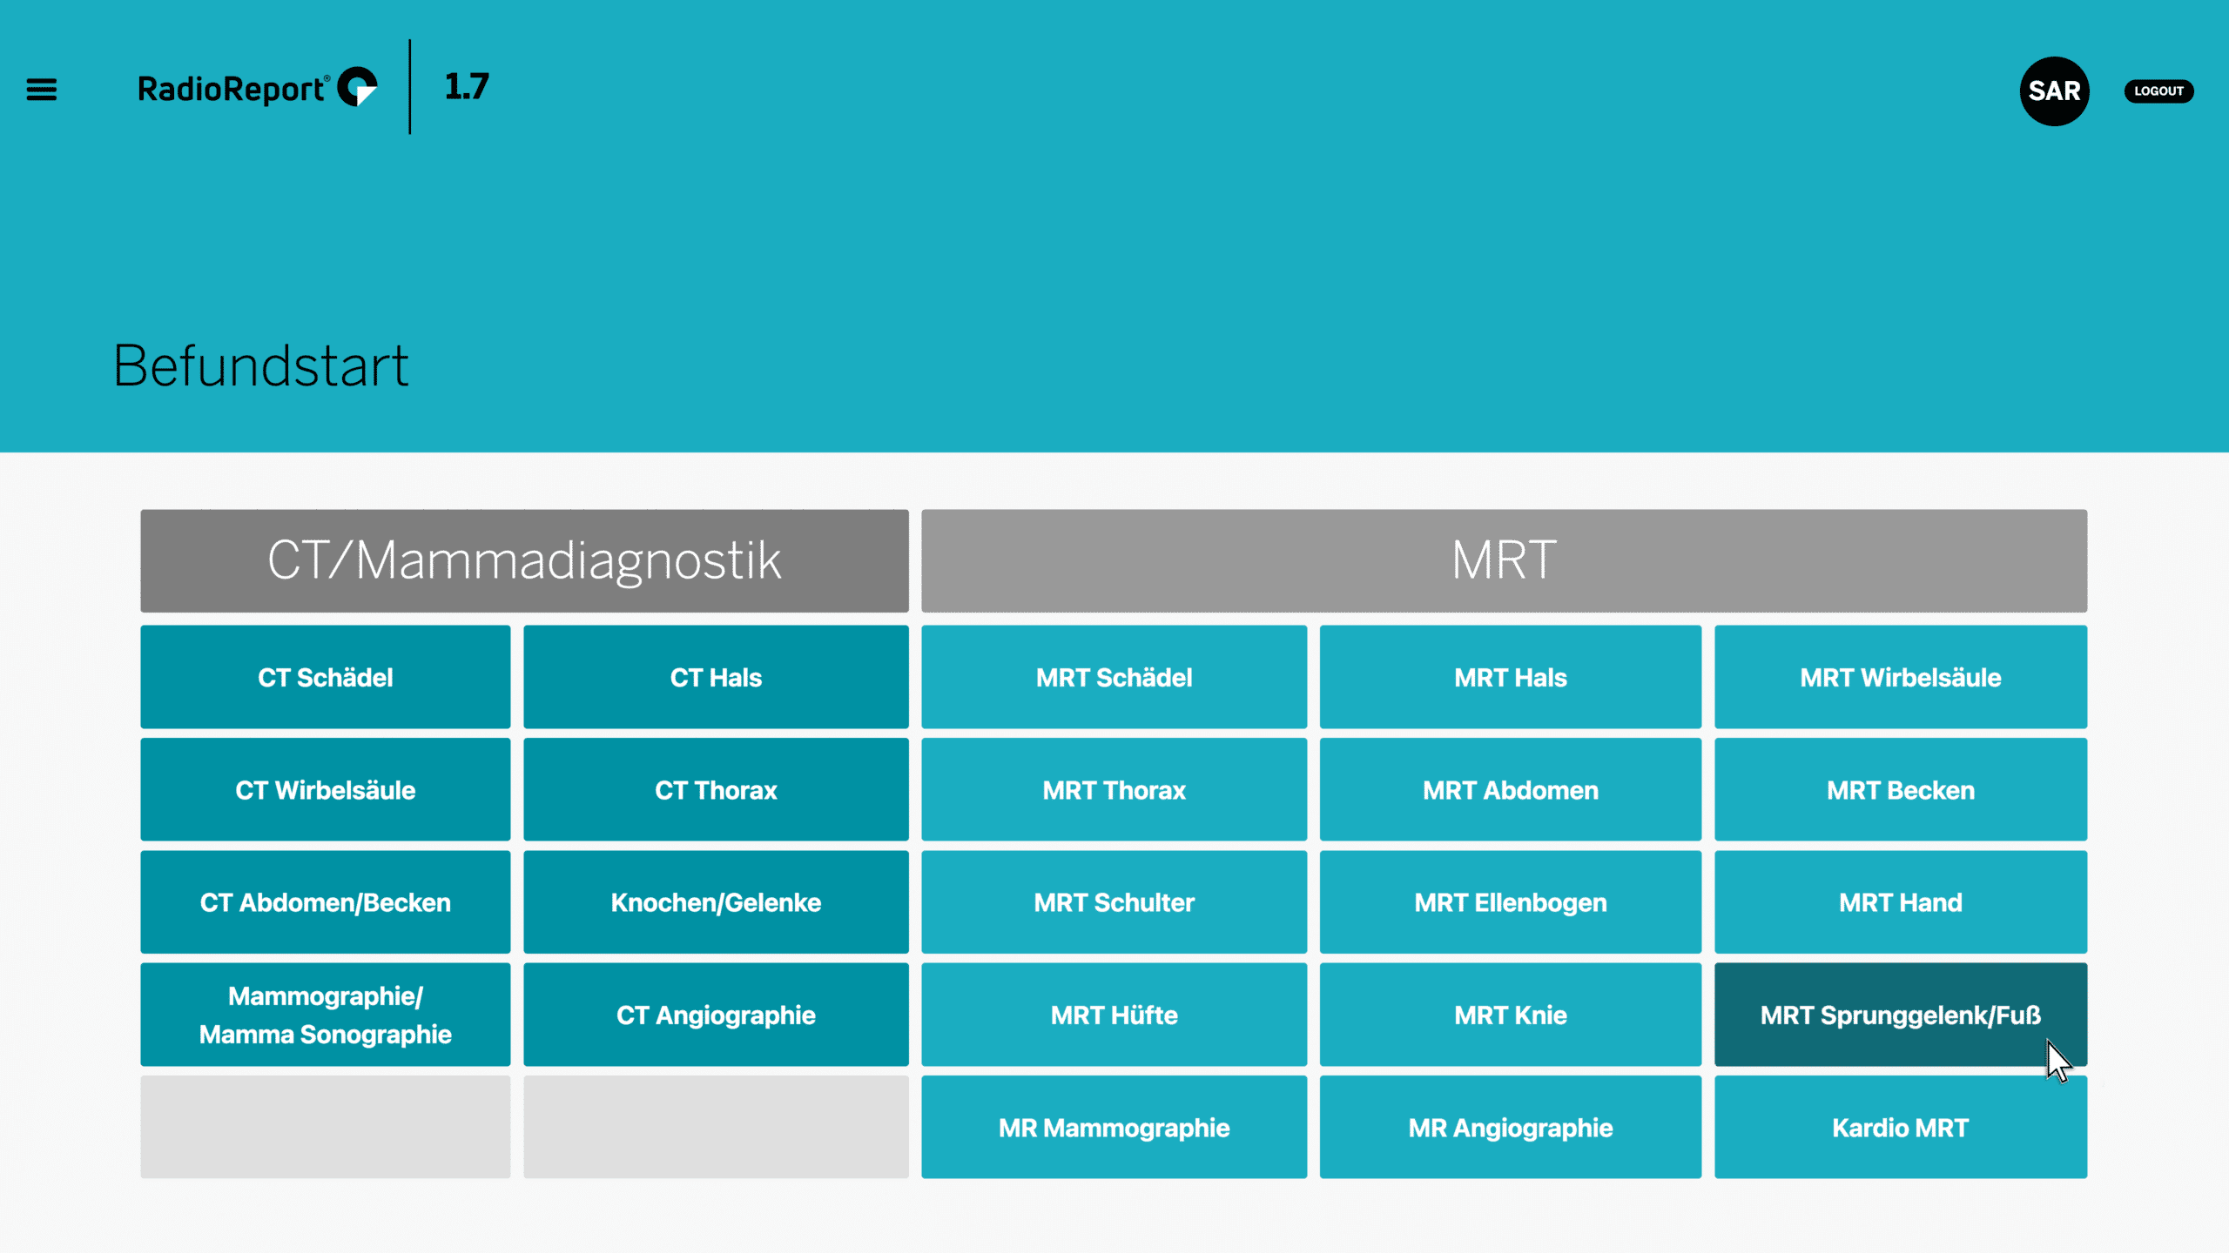Viewport: 2229px width, 1253px height.
Task: Select Mammographie/Mamma Sonographie tile
Action: point(325,1015)
